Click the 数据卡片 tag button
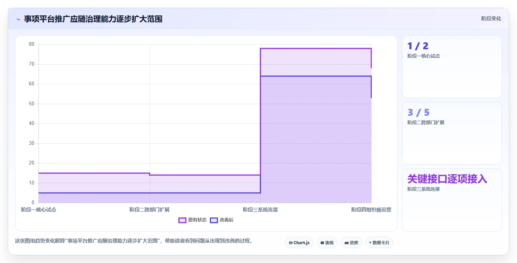This screenshot has height=263, width=517. [x=379, y=243]
